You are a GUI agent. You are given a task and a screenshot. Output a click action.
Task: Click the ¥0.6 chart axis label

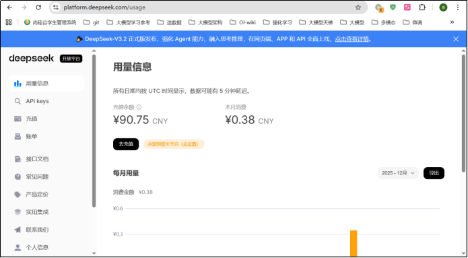coord(118,208)
